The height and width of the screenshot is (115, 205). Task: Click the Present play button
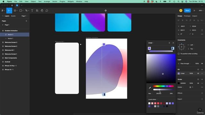point(194,11)
